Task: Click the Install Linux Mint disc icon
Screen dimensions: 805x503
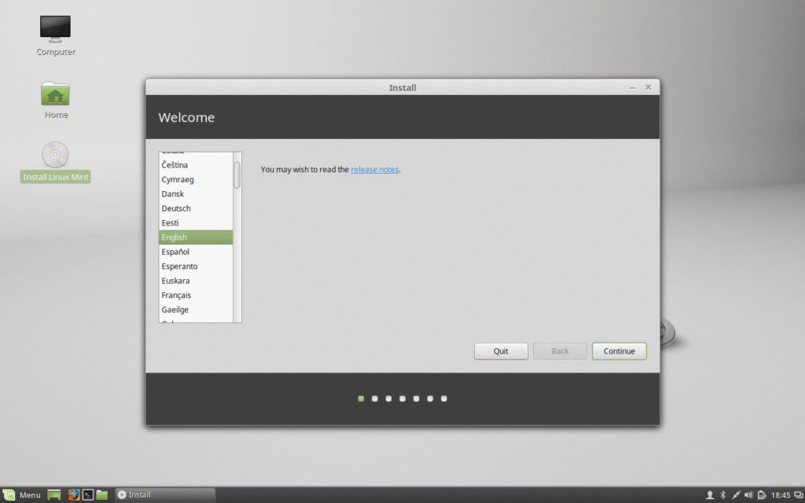Action: coord(55,156)
